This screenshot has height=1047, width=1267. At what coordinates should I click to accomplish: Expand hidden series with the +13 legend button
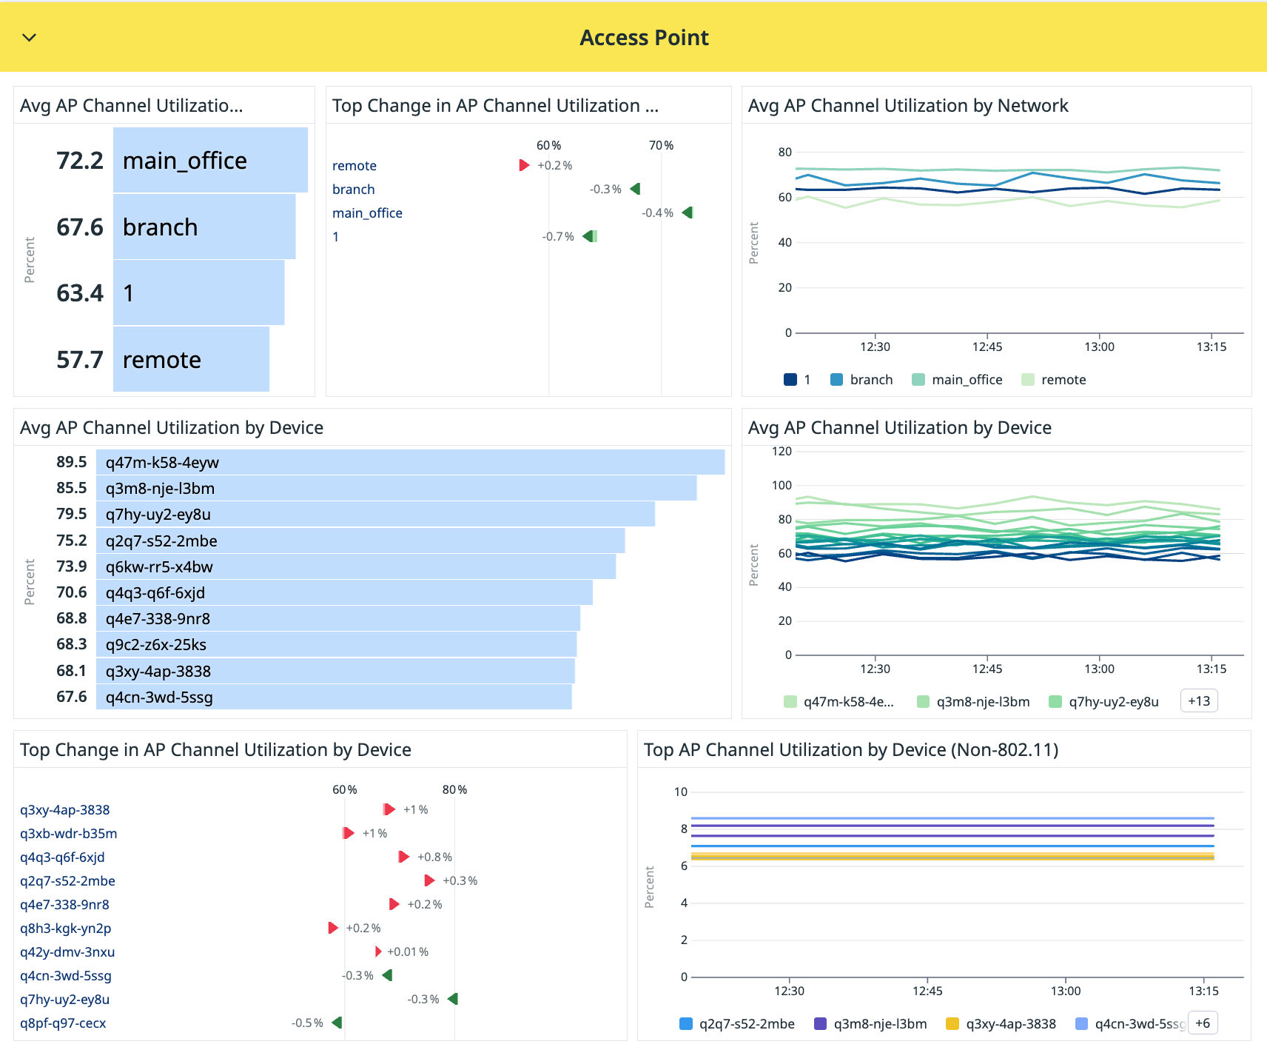[1199, 700]
